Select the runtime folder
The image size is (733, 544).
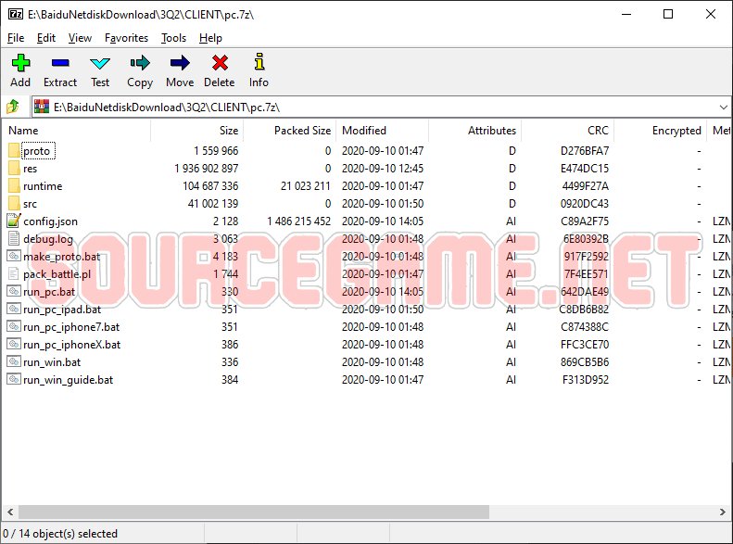[x=43, y=185]
